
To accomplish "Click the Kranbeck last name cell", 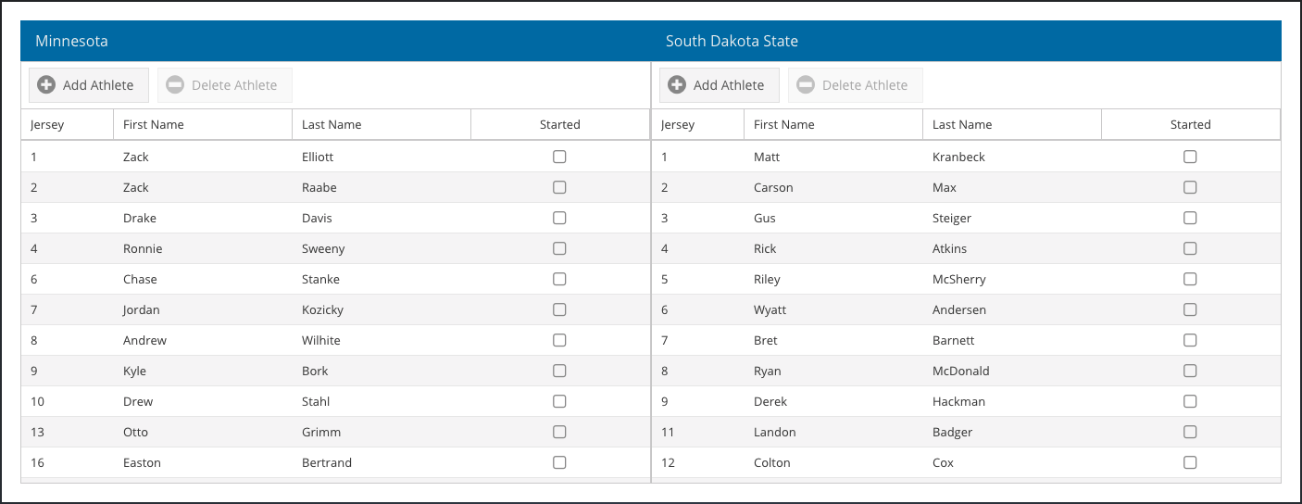I will [x=1012, y=157].
